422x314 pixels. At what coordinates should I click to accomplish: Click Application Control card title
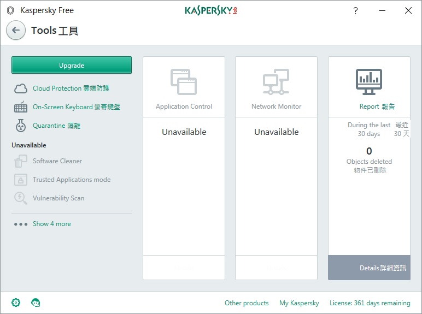click(x=184, y=106)
